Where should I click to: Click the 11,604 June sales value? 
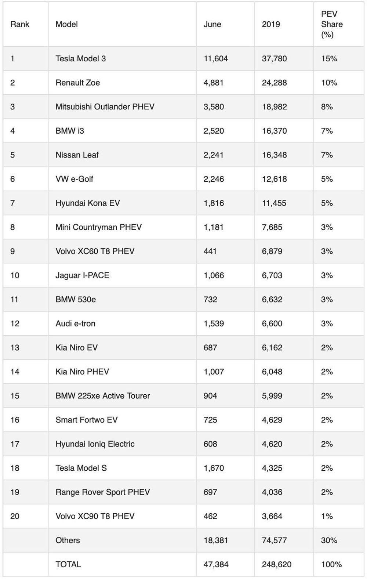pyautogui.click(x=216, y=58)
